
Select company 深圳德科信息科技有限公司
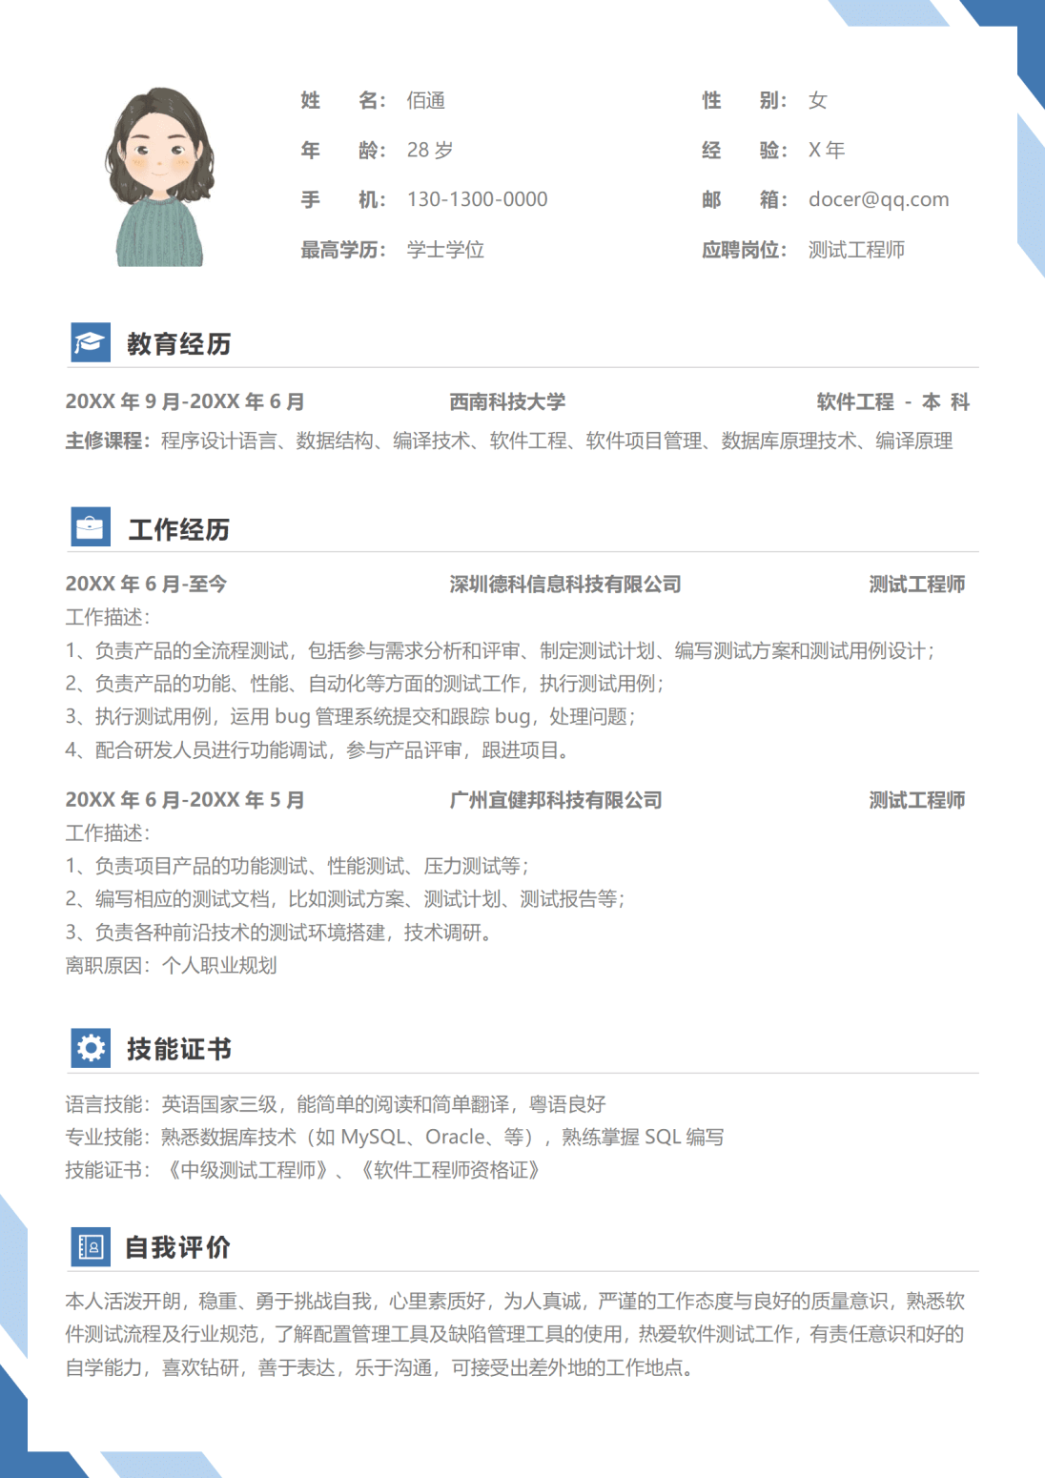(565, 585)
